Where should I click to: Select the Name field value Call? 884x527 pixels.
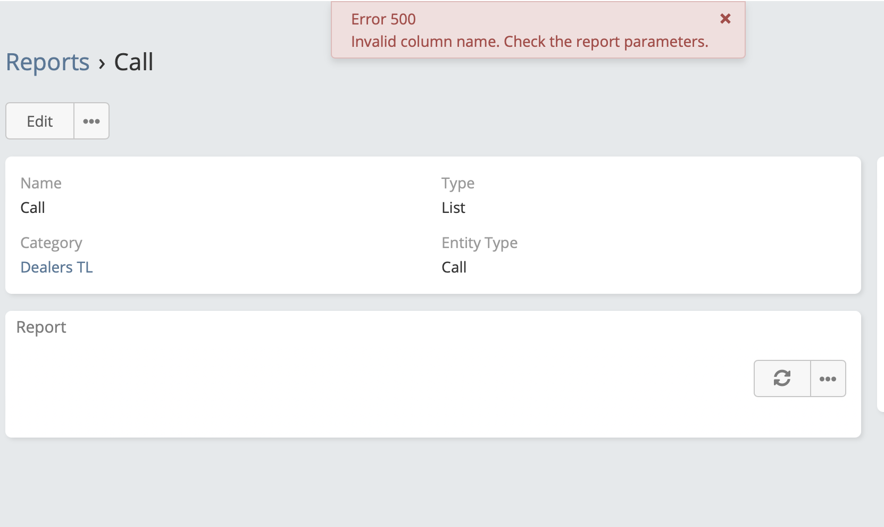click(32, 208)
